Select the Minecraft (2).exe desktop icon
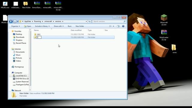Viewport: 192px width, 108px height. point(164,20)
